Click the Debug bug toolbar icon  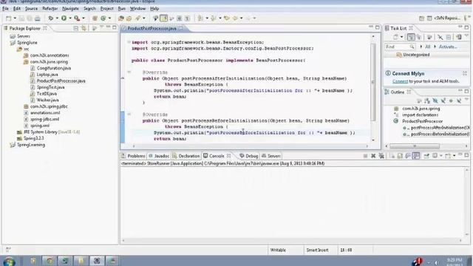[x=51, y=18]
